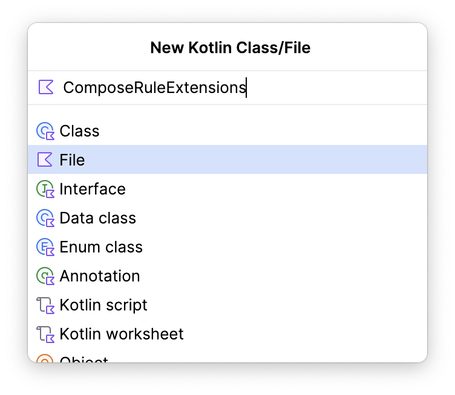Click the Kotlin worksheet icon
This screenshot has width=455, height=395.
[x=45, y=334]
